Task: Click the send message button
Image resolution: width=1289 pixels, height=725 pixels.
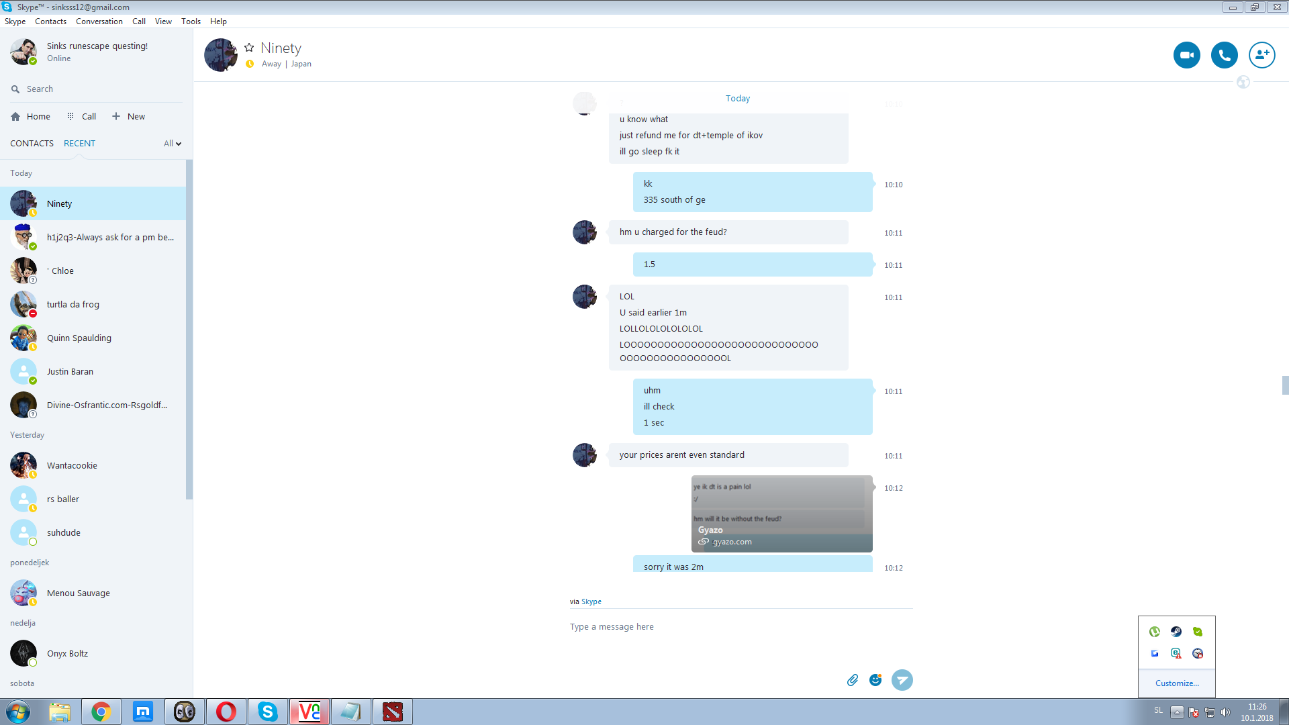Action: pos(902,680)
